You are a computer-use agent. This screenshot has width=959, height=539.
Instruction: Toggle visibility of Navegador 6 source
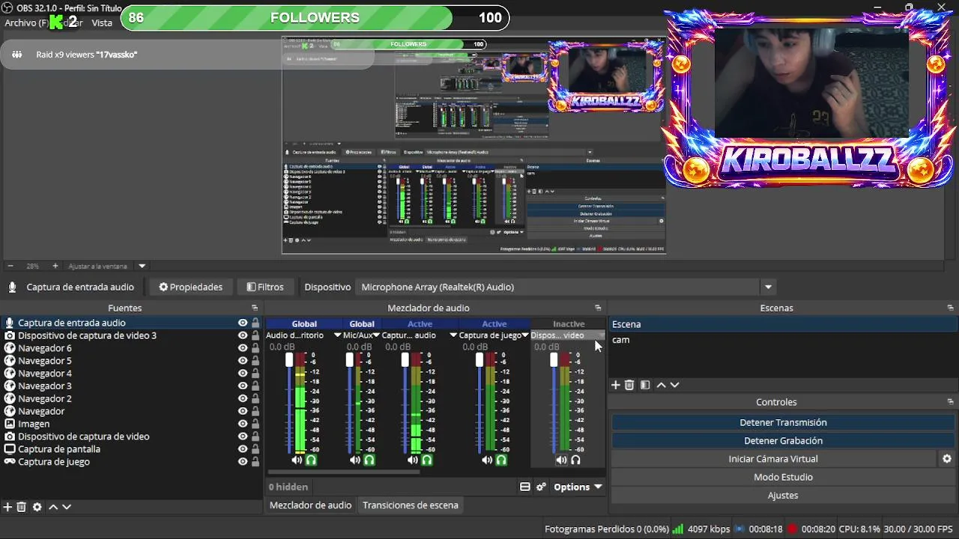(243, 348)
